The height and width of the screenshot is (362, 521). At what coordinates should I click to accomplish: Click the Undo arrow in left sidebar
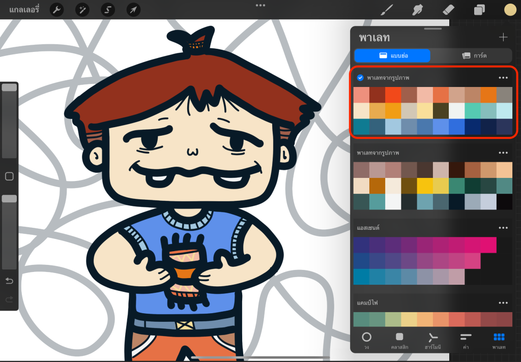(9, 281)
